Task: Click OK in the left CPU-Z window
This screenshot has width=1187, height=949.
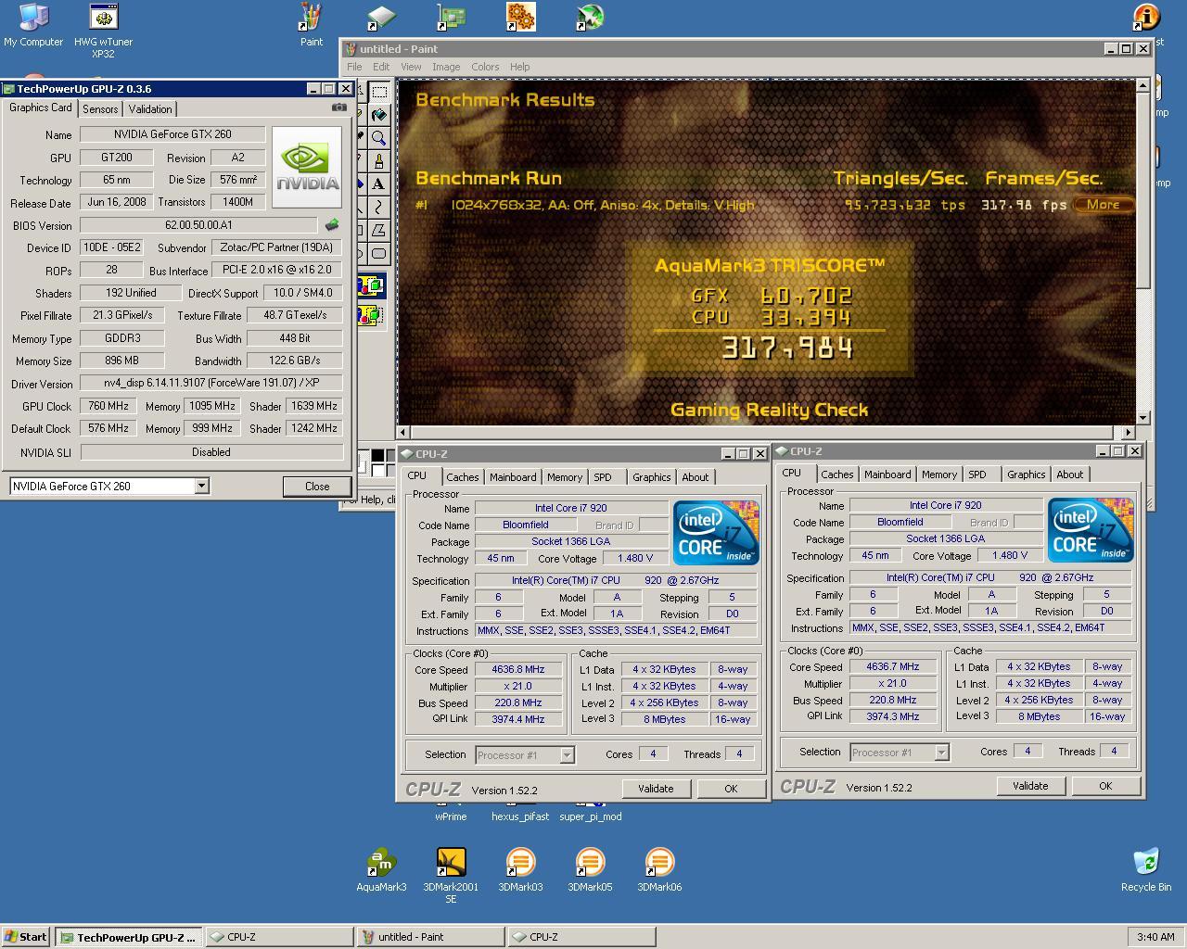Action: (x=731, y=789)
